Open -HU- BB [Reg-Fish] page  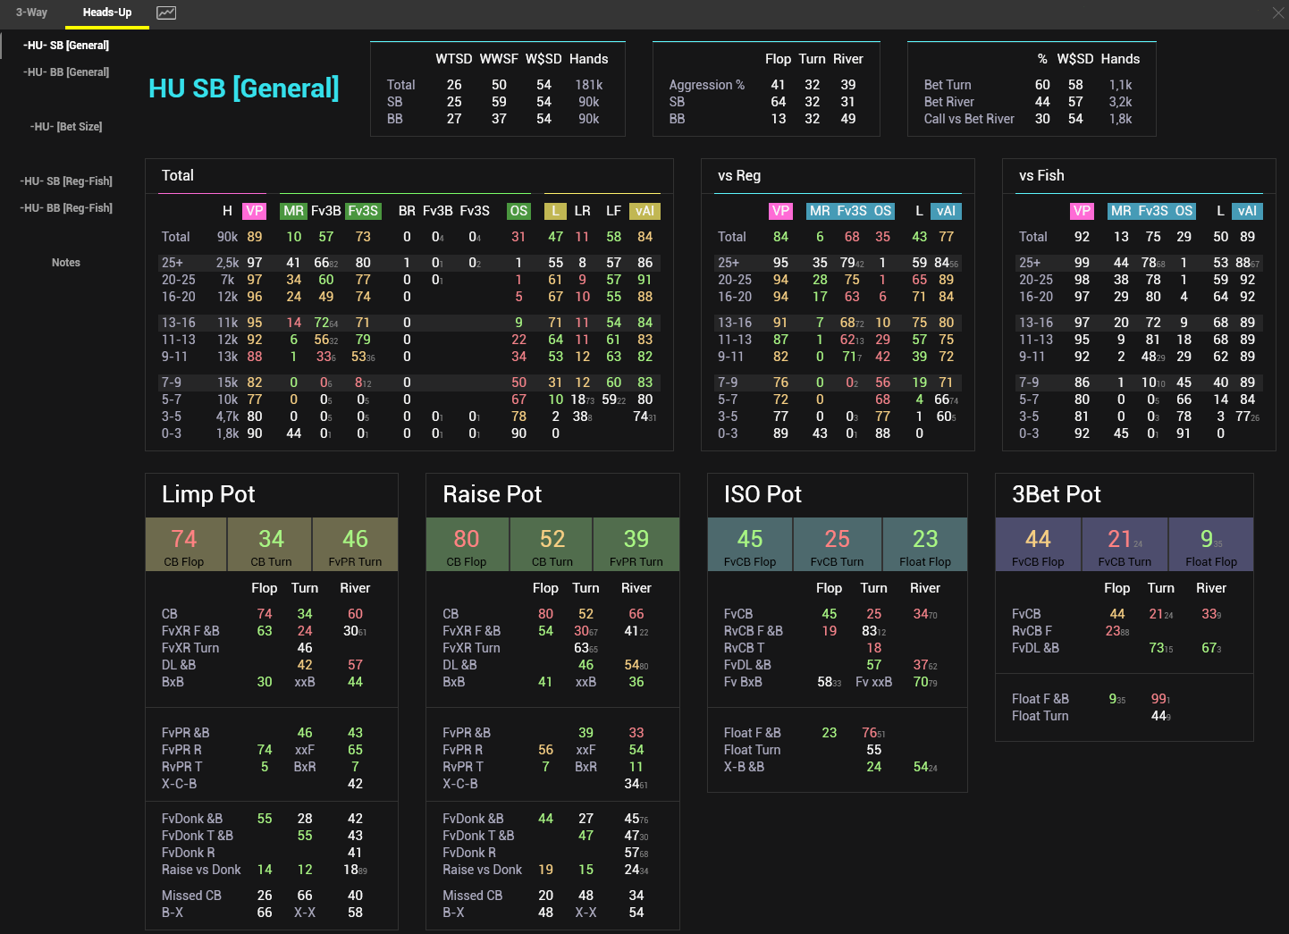point(66,208)
